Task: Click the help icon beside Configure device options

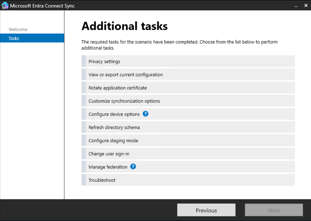Action: [145, 114]
